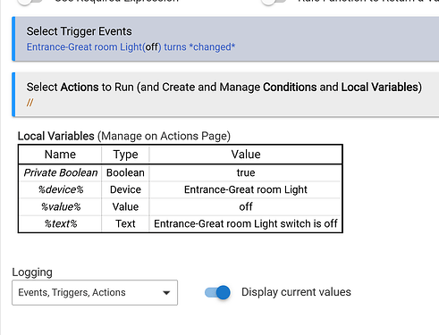
Task: Click the Local Variables heading
Action: pos(124,136)
